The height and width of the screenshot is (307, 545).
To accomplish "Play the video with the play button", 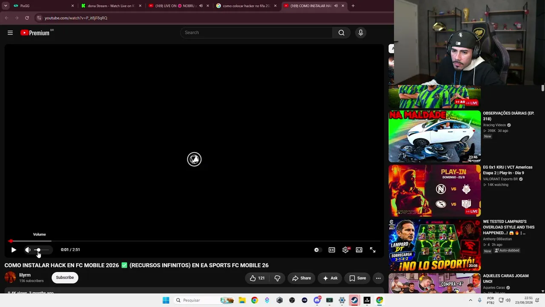I will tap(14, 250).
